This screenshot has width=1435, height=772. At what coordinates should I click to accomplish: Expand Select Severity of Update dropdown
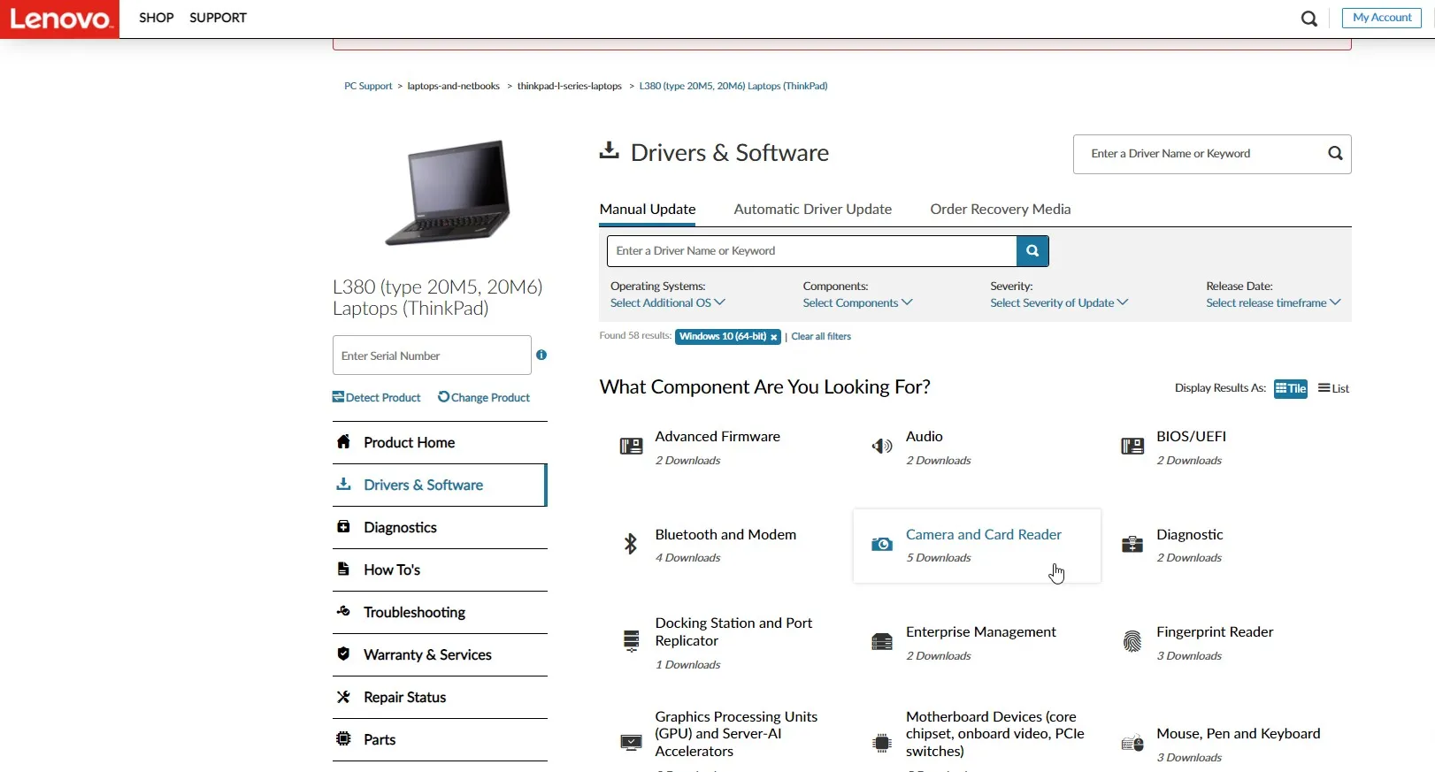click(x=1059, y=302)
